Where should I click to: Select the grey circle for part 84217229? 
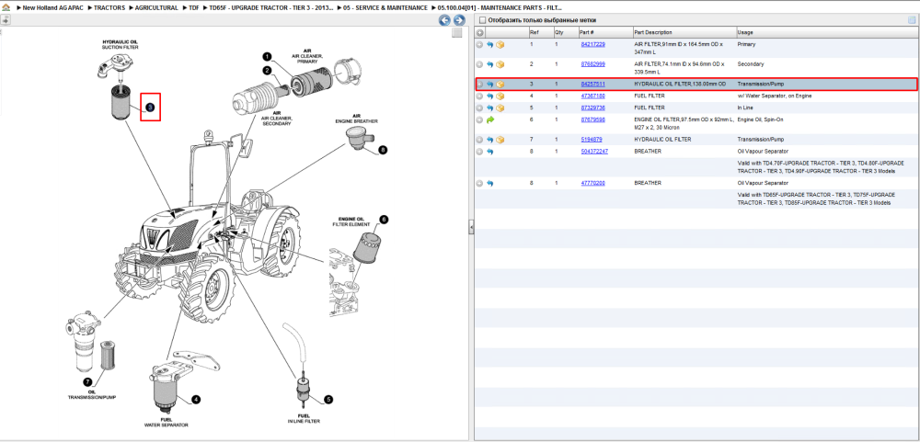480,44
